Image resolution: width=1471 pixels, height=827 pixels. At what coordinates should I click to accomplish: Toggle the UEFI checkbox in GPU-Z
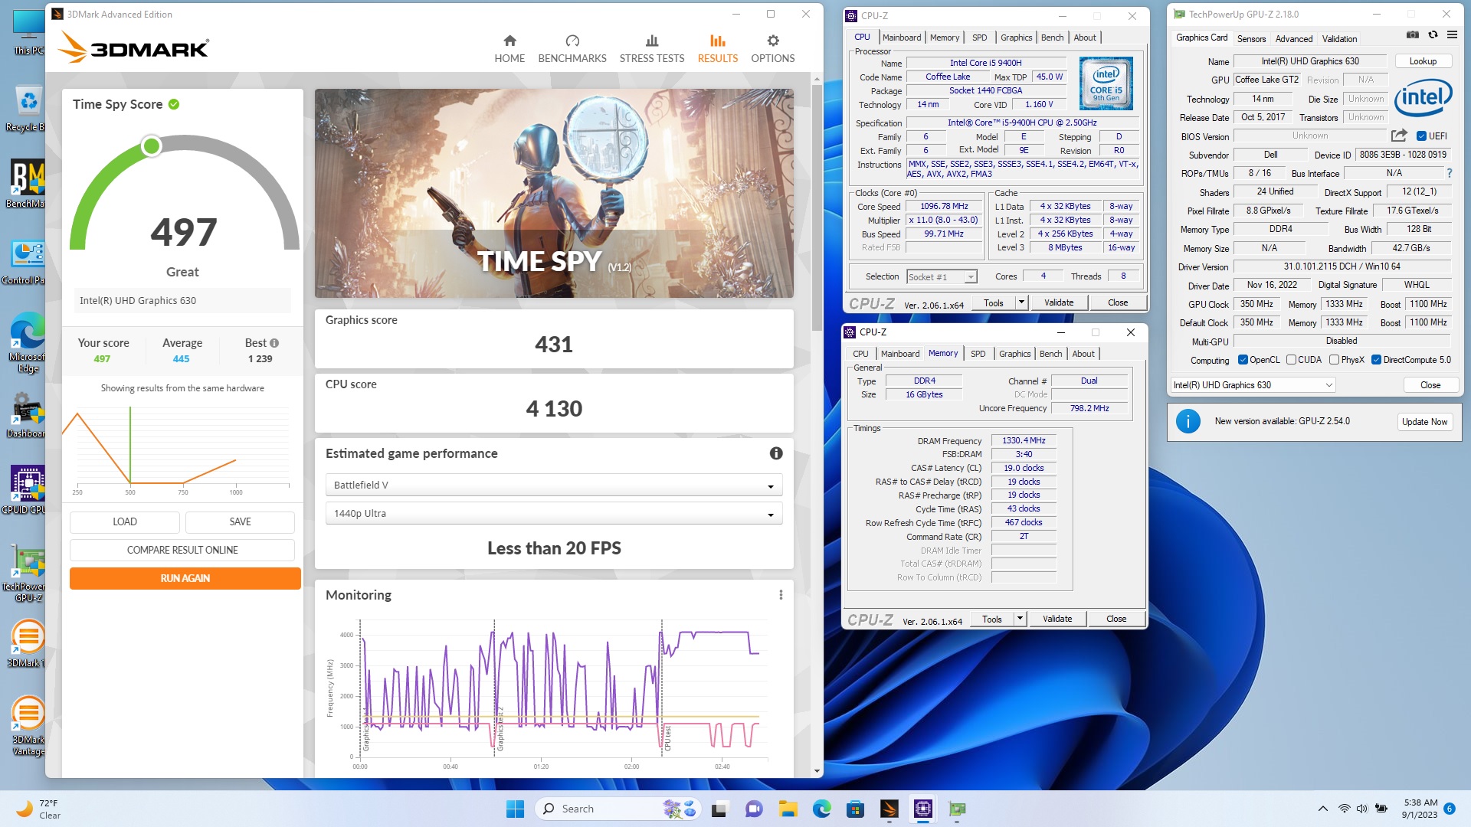pyautogui.click(x=1421, y=136)
